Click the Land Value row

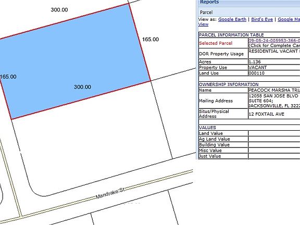[249, 133]
